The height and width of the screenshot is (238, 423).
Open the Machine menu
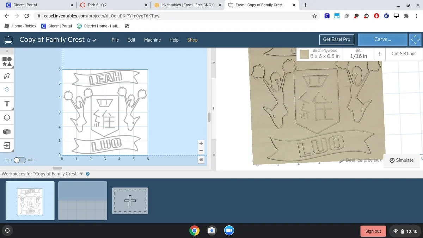(152, 40)
